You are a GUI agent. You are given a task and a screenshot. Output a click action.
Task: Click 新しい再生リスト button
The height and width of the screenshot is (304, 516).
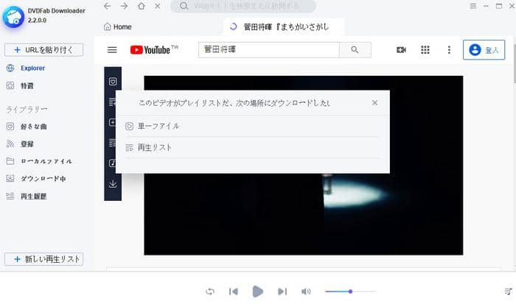(x=43, y=259)
